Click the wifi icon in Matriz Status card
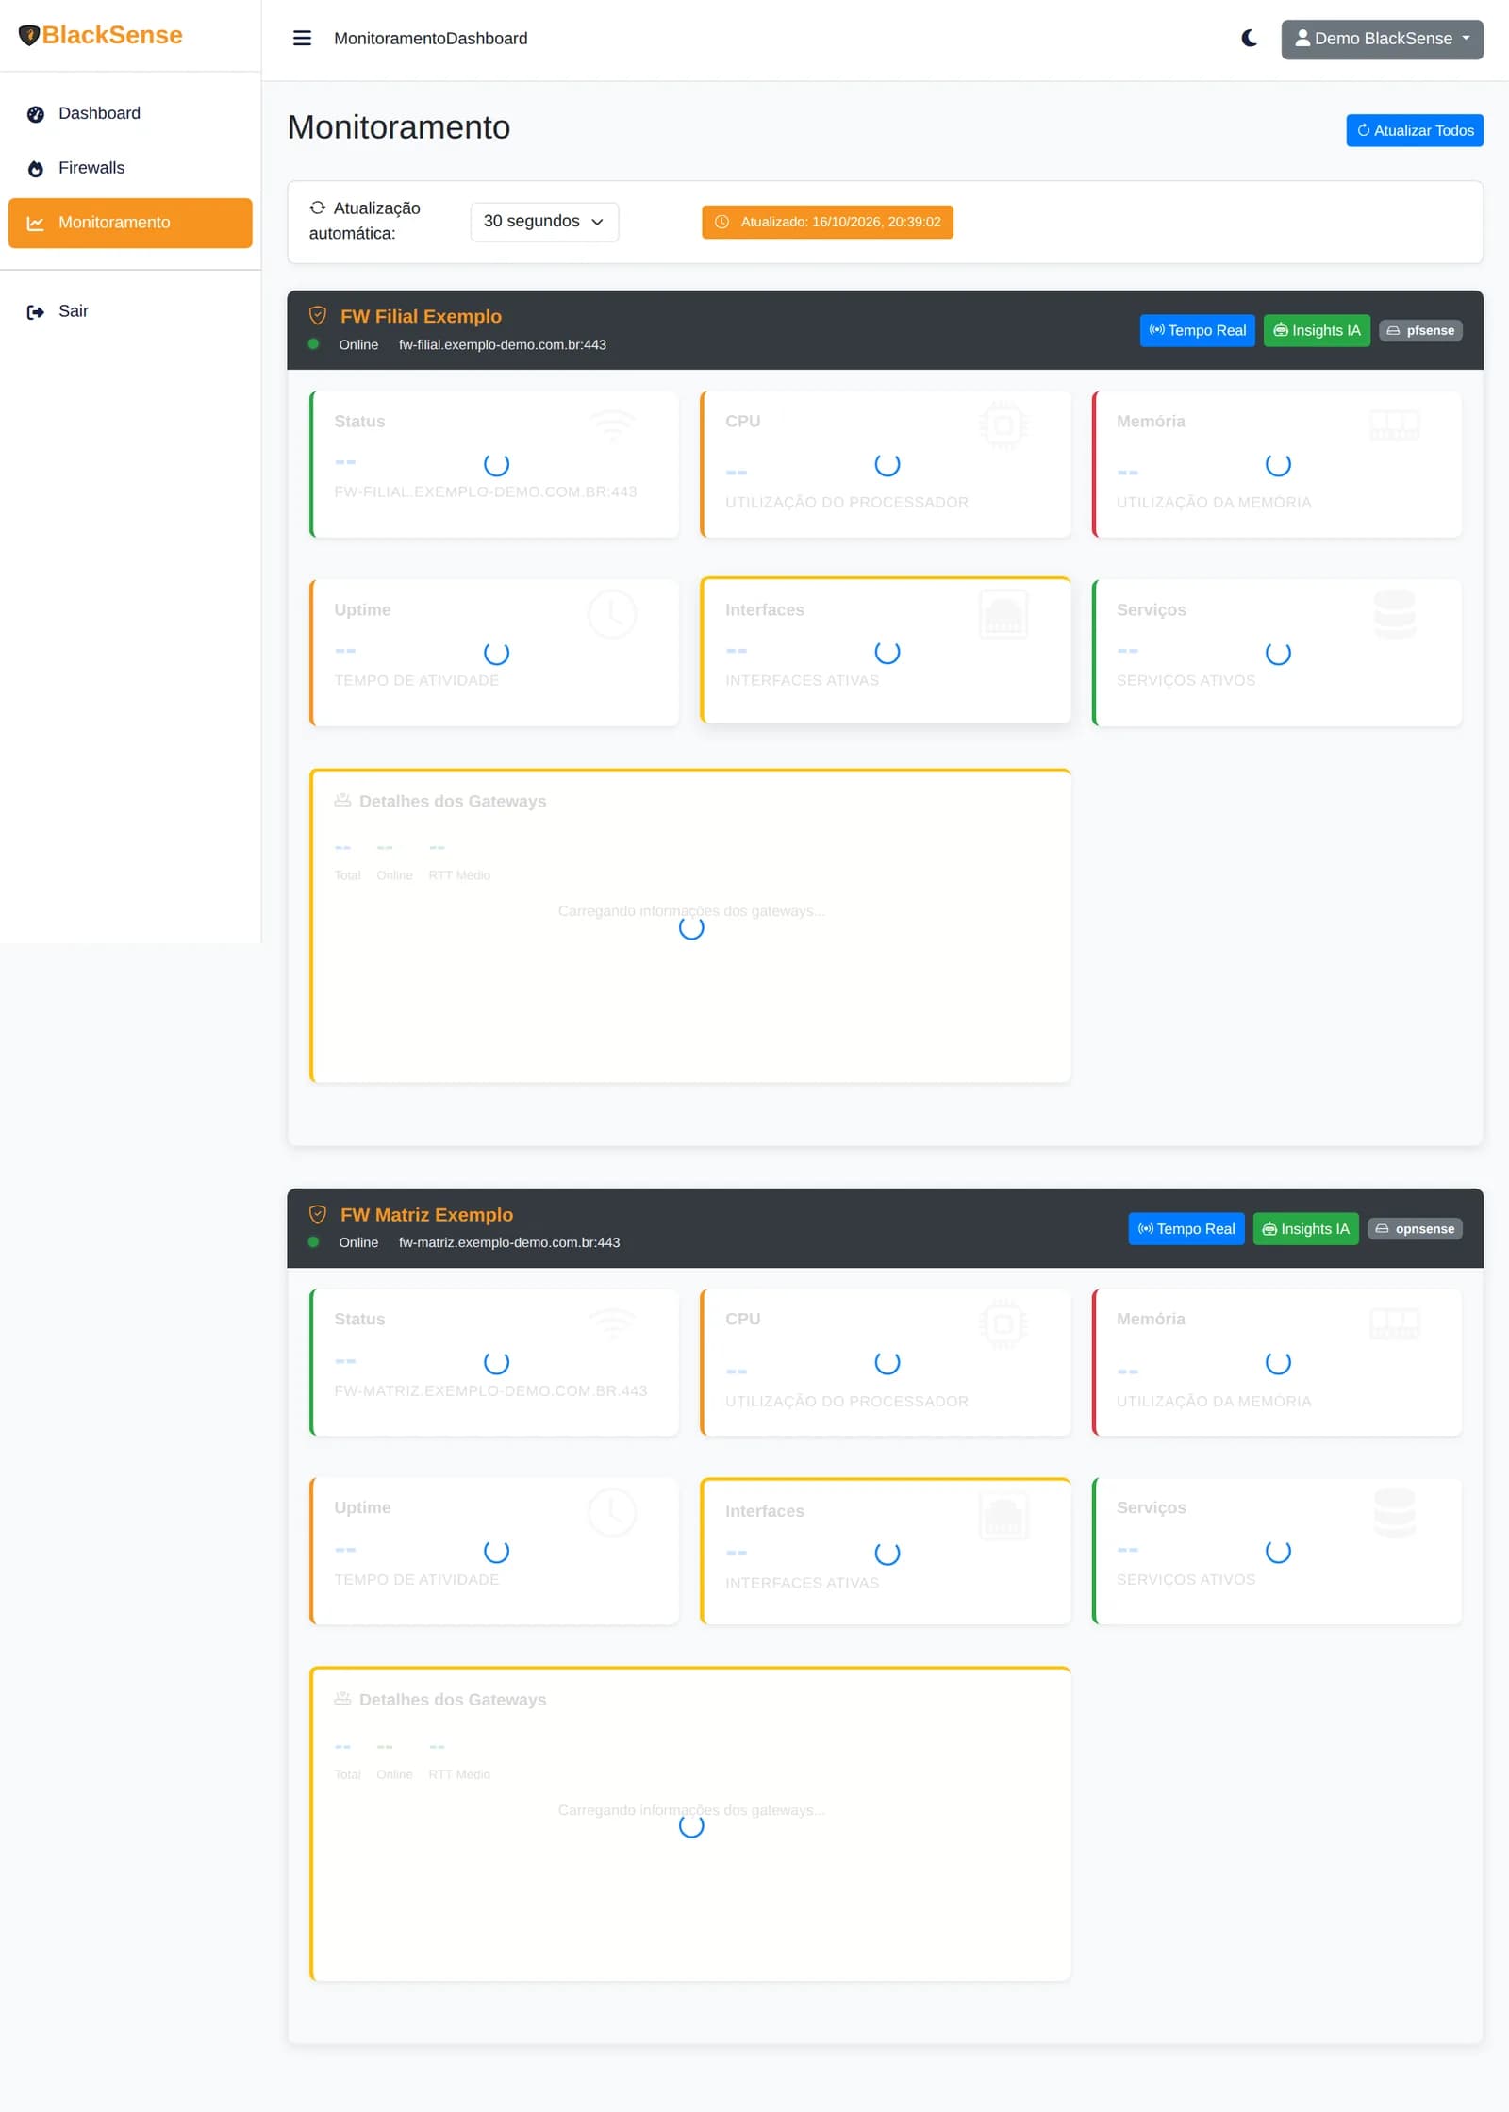The width and height of the screenshot is (1509, 2112). (612, 1324)
